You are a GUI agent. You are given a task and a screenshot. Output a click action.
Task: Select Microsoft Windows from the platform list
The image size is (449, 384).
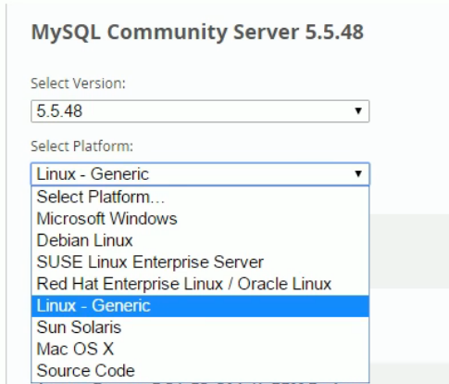[x=200, y=219]
